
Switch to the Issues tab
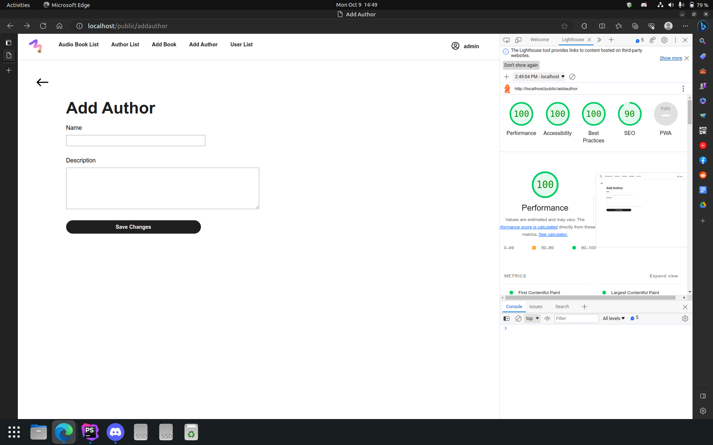(x=535, y=307)
